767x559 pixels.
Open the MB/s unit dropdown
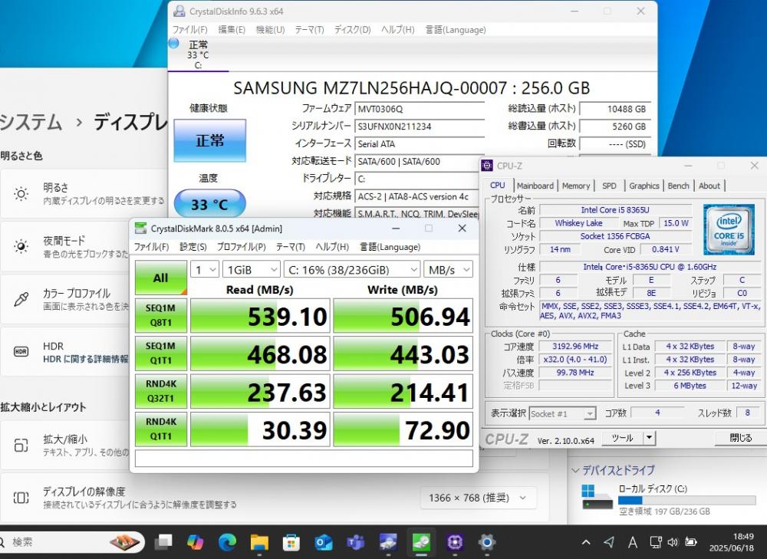pyautogui.click(x=448, y=269)
